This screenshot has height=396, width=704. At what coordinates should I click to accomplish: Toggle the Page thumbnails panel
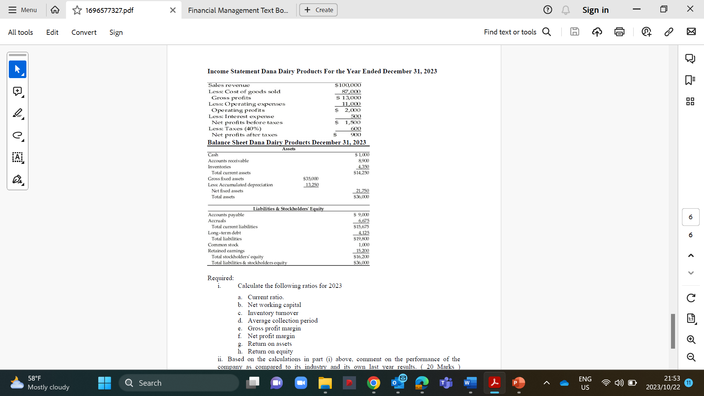coord(691,102)
